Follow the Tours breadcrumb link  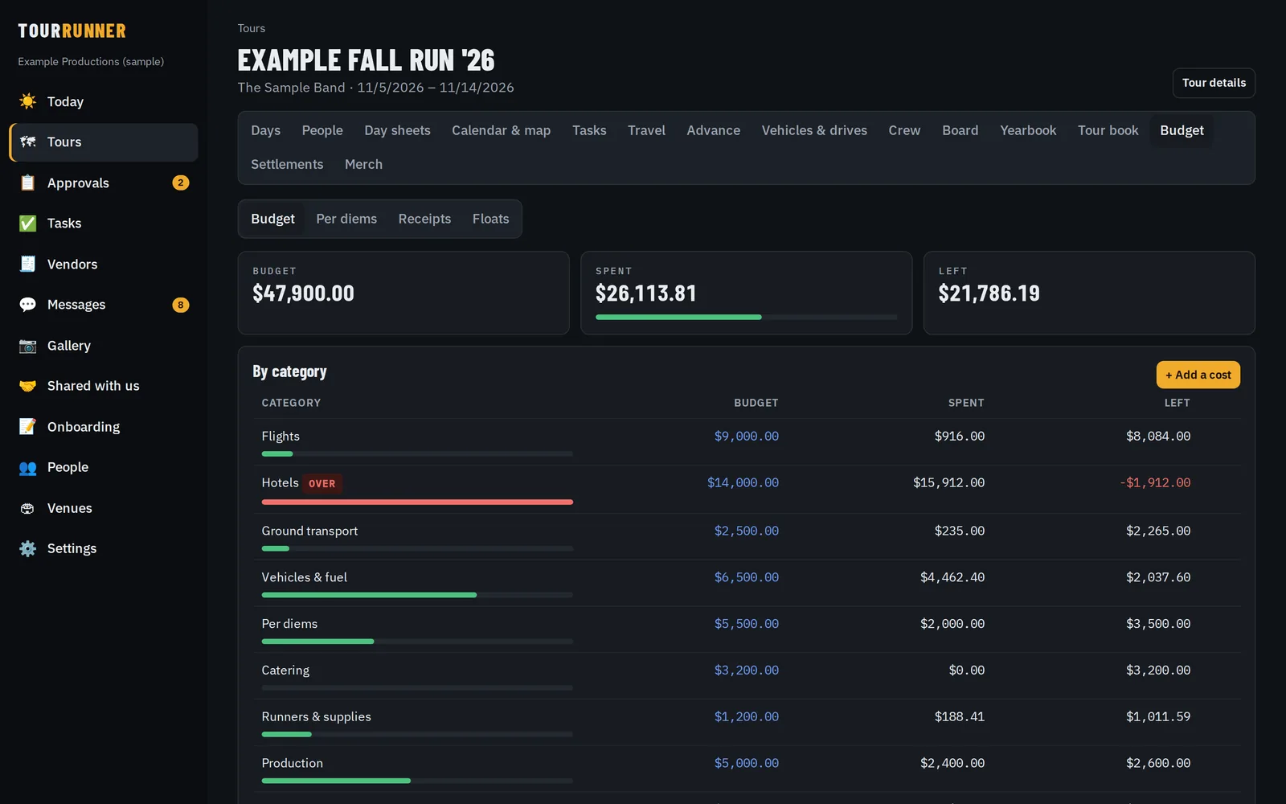click(x=251, y=28)
